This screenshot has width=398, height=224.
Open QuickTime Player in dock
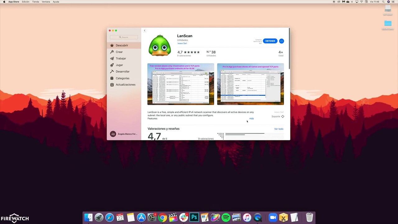(257, 217)
